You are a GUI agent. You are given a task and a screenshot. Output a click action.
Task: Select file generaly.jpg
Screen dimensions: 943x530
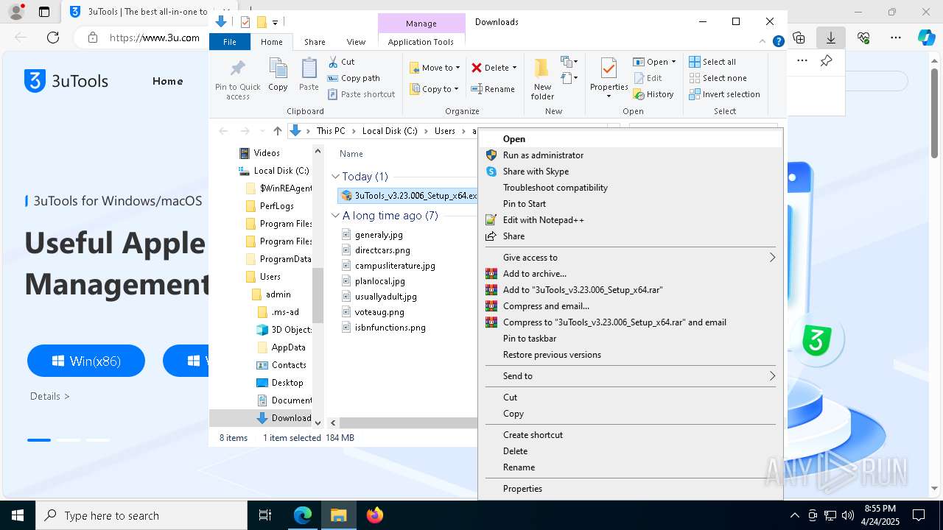tap(379, 235)
